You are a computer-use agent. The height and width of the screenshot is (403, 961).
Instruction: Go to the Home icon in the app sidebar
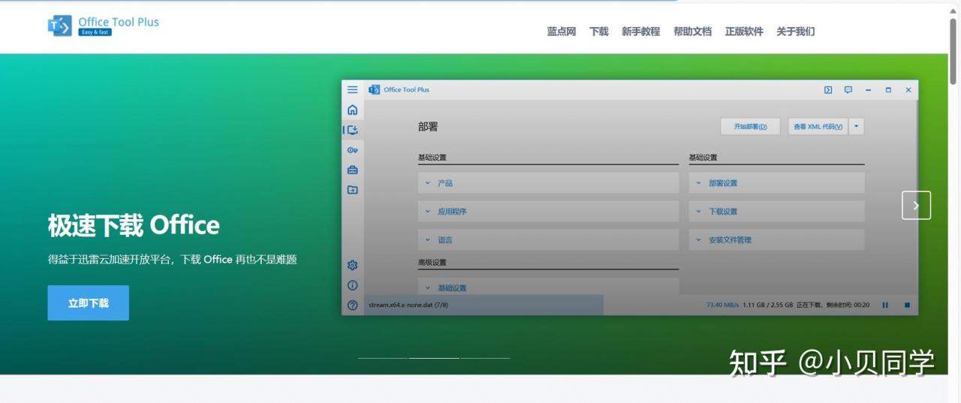pyautogui.click(x=352, y=110)
